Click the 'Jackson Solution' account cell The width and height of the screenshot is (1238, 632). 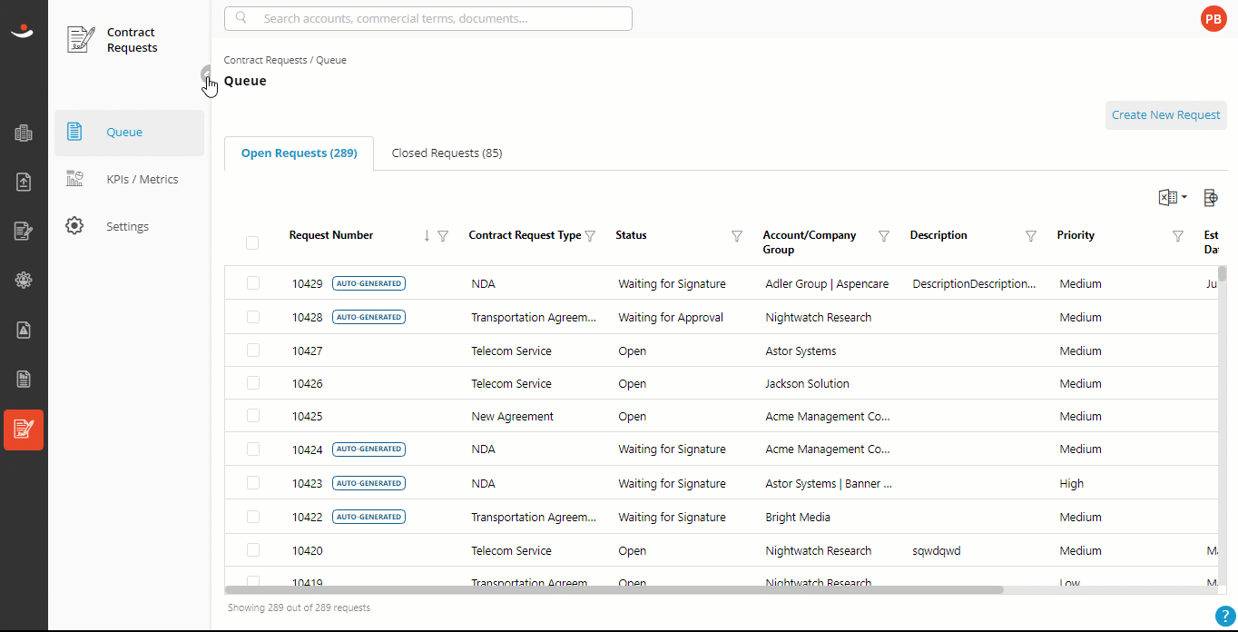coord(807,383)
